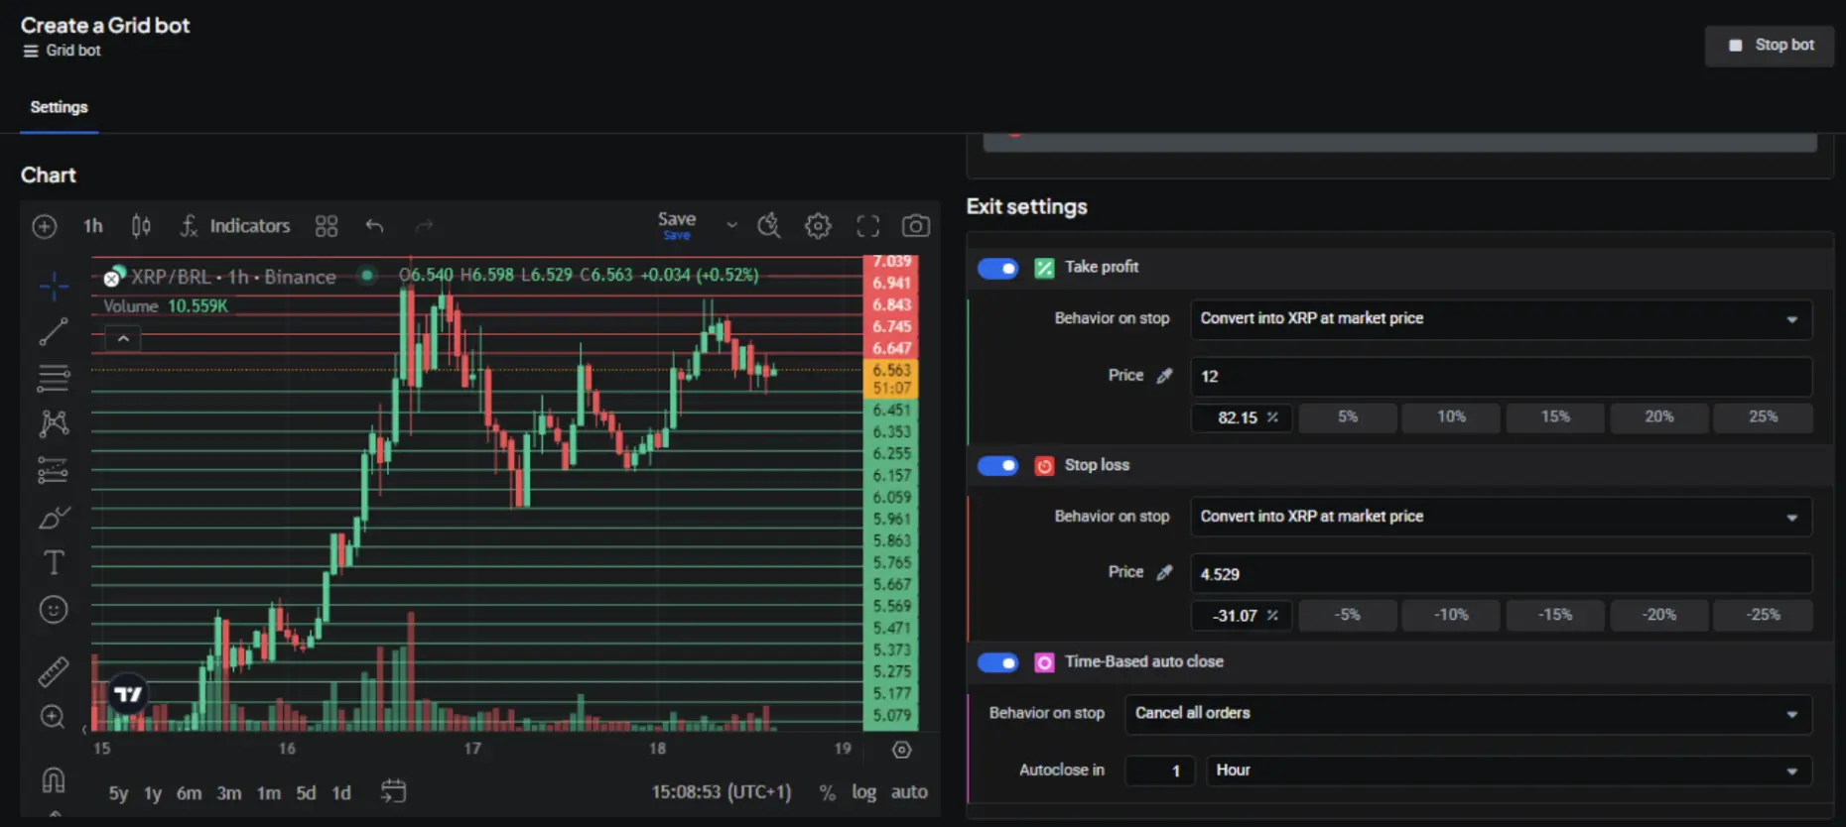Viewport: 1846px width, 827px height.
Task: Collapse the chart legend with the caret
Action: tap(123, 339)
